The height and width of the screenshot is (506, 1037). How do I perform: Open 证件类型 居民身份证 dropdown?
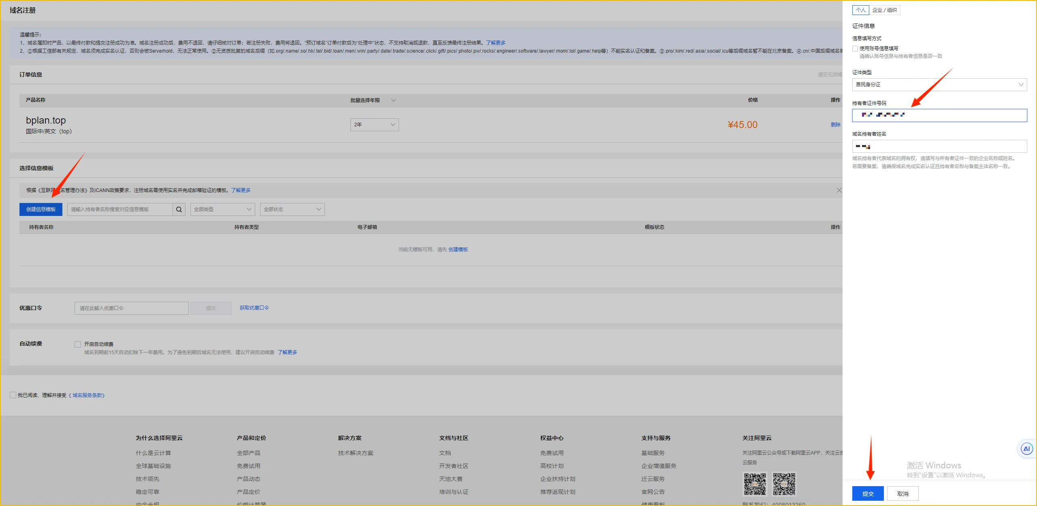[939, 85]
